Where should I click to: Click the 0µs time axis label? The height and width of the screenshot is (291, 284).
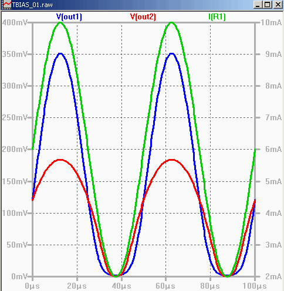[x=32, y=286]
